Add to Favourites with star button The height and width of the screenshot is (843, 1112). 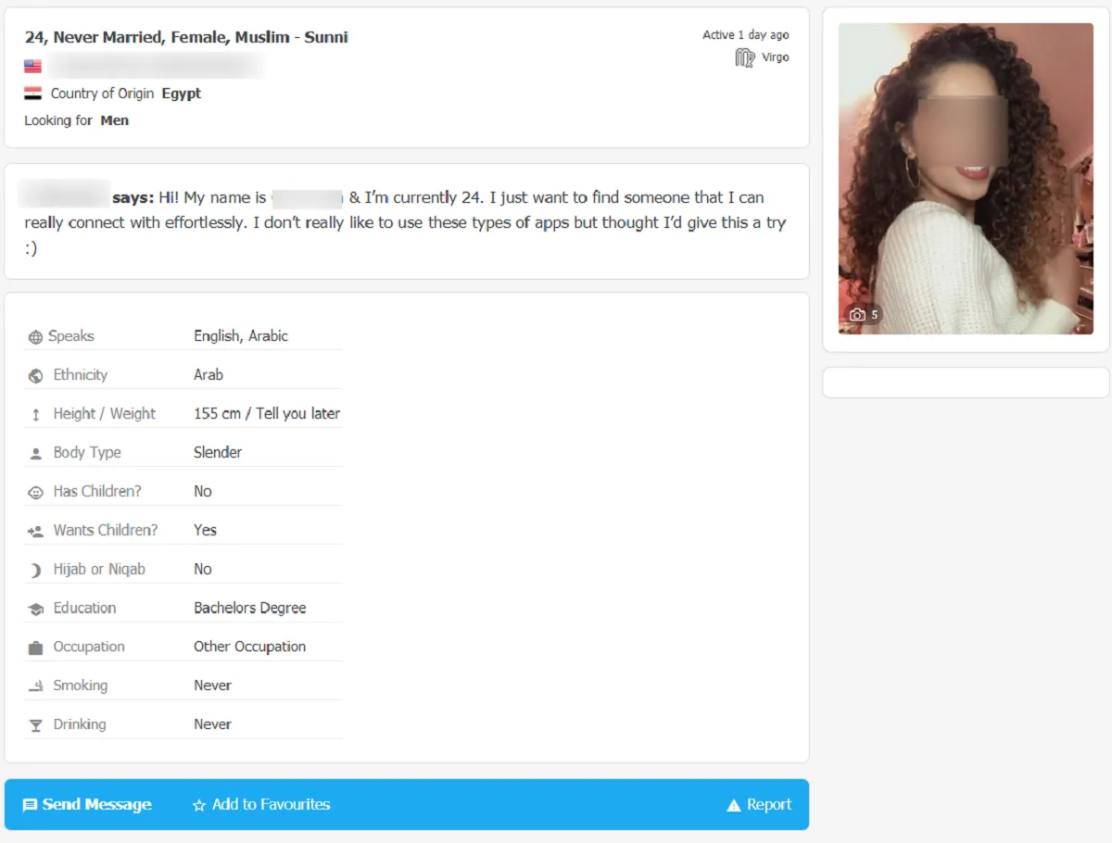[261, 805]
